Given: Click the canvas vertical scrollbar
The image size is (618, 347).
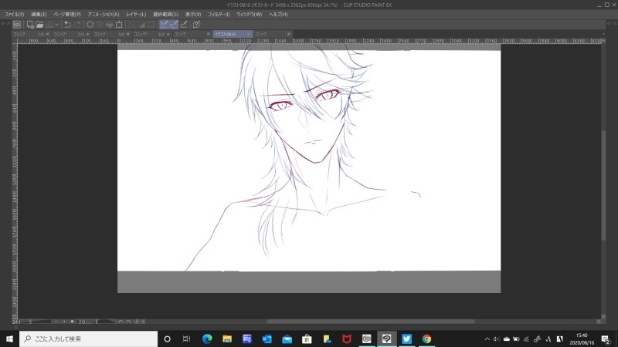Looking at the screenshot, I should point(603,185).
